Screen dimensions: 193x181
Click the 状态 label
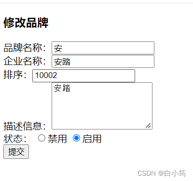tap(15, 139)
